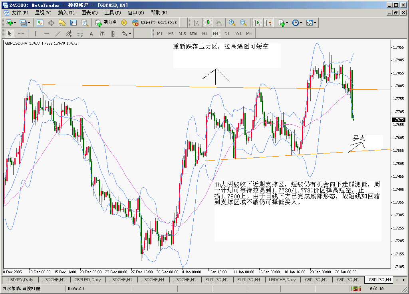Select the horizontal line drawing tool
The height and width of the screenshot is (294, 409).
coord(47,33)
